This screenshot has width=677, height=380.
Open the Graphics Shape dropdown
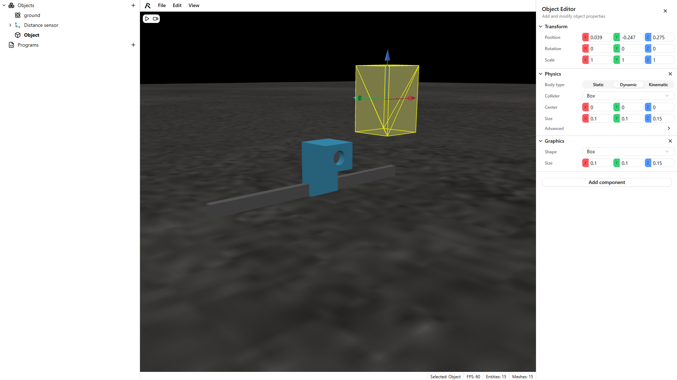coord(628,152)
